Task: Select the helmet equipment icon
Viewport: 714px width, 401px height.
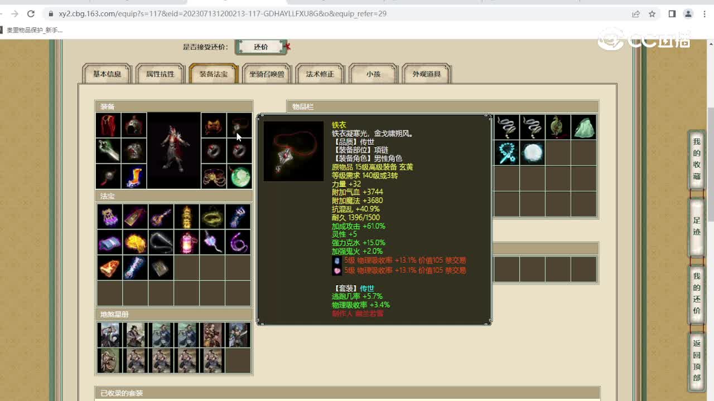Action: (x=134, y=125)
